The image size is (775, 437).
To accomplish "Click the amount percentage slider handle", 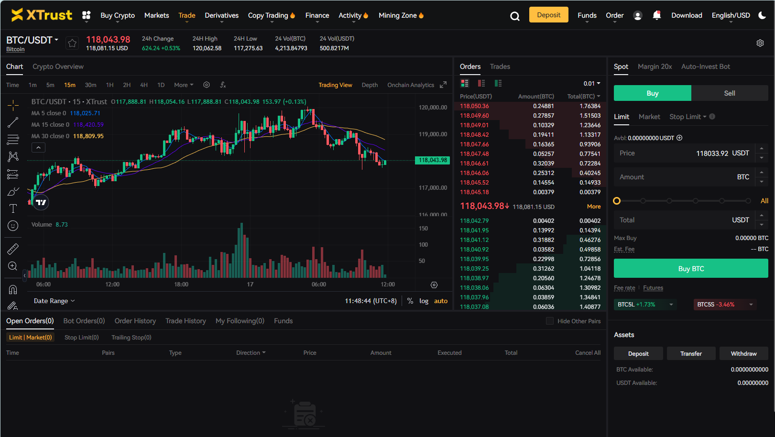I will click(617, 201).
